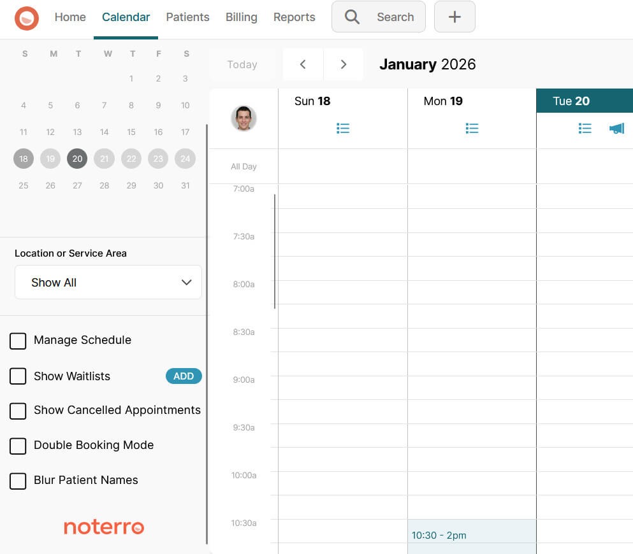Click the Today button
Viewport: 633px width, 554px height.
pyautogui.click(x=242, y=64)
